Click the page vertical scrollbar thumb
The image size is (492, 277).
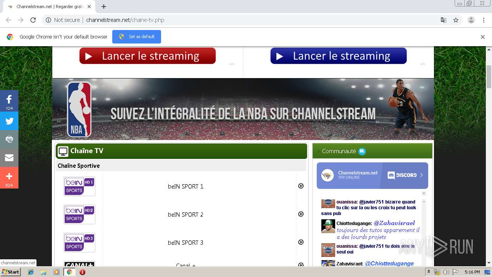tap(489, 77)
